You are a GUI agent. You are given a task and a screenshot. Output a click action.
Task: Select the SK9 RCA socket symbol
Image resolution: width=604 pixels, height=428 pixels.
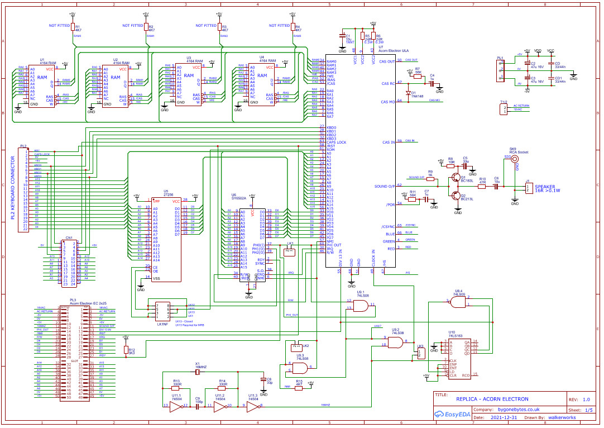tap(514, 158)
